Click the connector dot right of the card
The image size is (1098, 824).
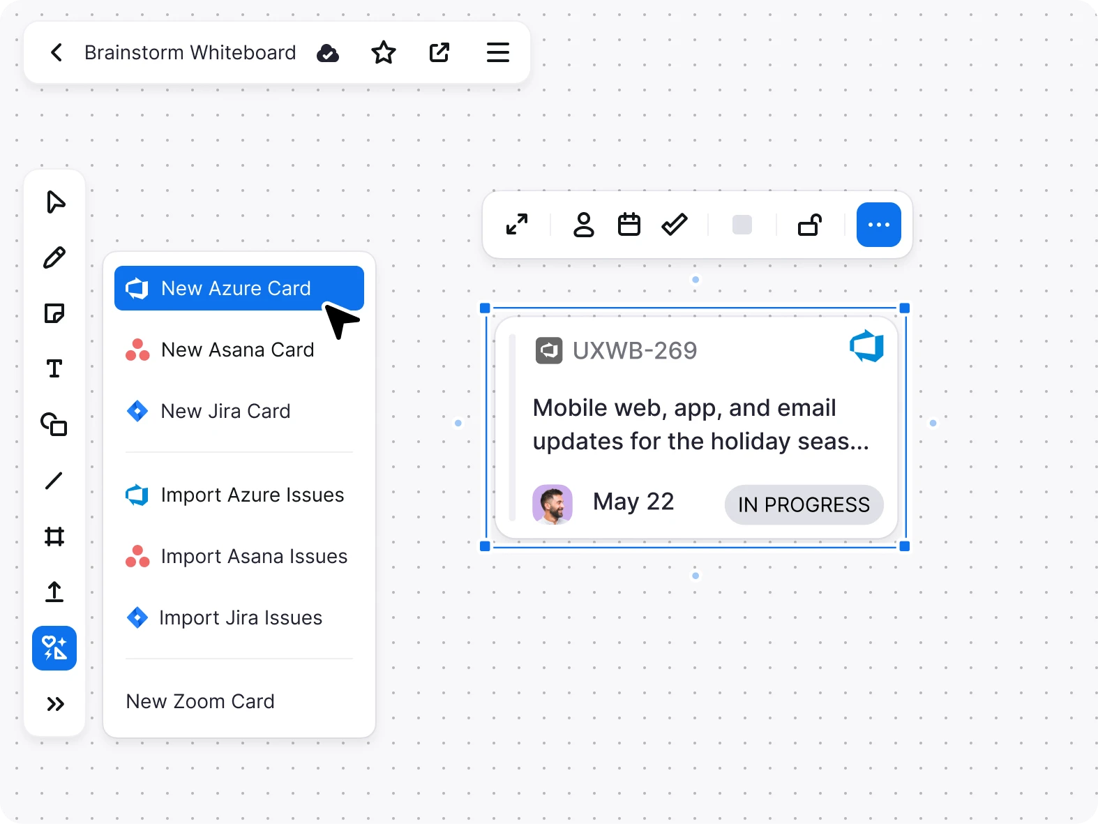click(933, 423)
